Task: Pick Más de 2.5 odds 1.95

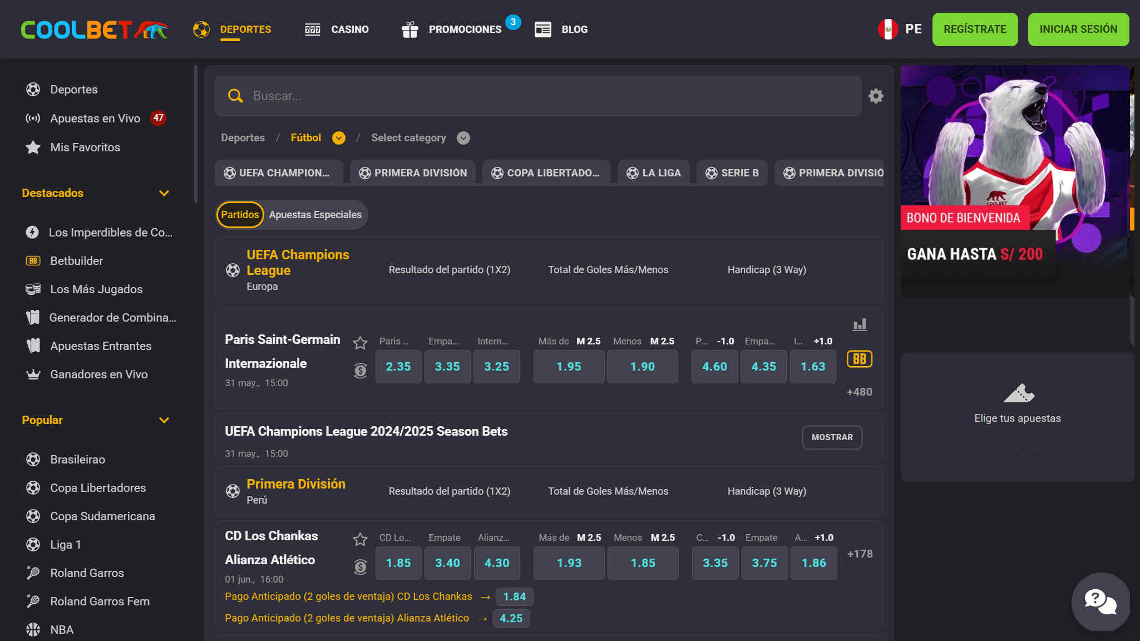Action: (569, 367)
